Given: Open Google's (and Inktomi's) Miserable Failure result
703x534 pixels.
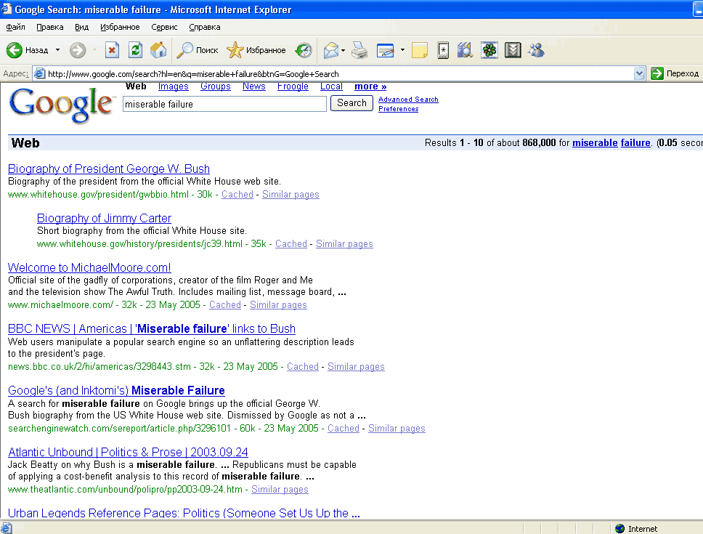Looking at the screenshot, I should point(116,391).
